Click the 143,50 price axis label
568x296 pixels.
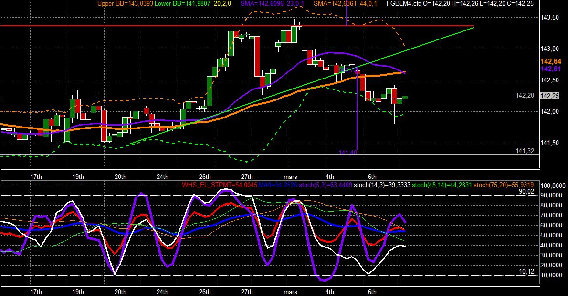point(549,17)
